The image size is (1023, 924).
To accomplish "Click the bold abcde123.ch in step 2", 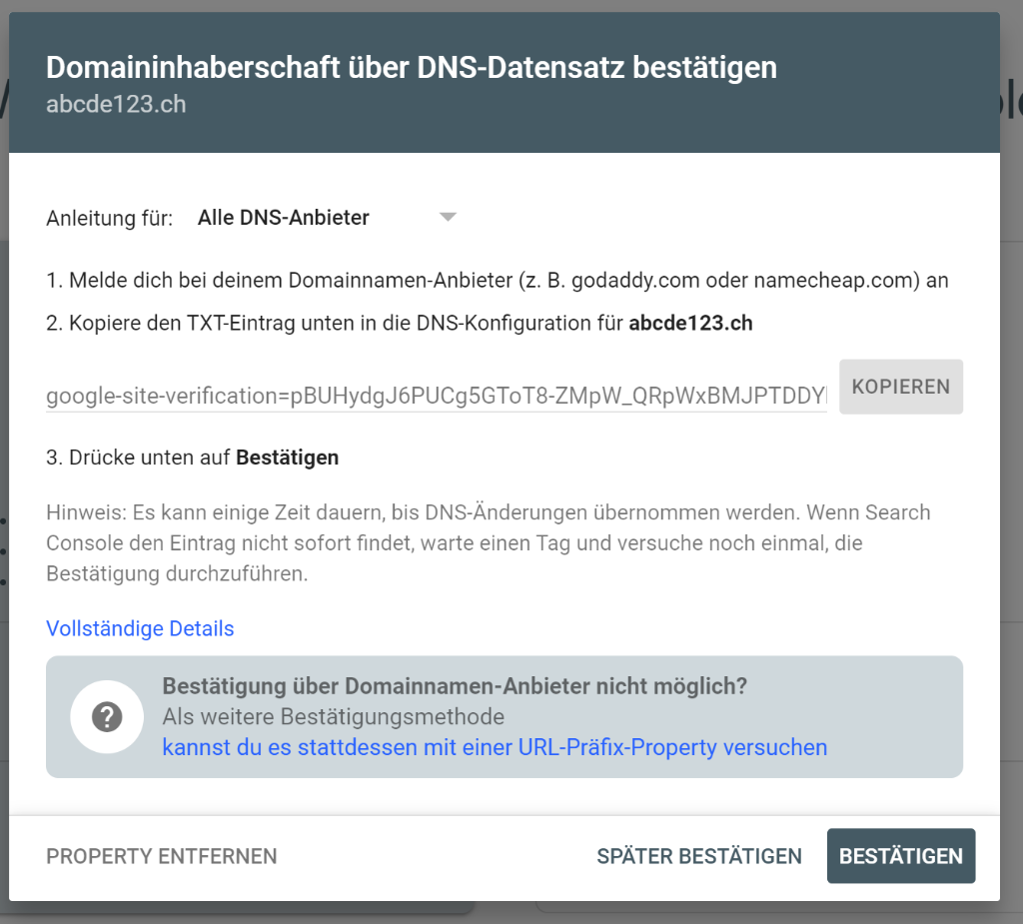I will [x=690, y=324].
